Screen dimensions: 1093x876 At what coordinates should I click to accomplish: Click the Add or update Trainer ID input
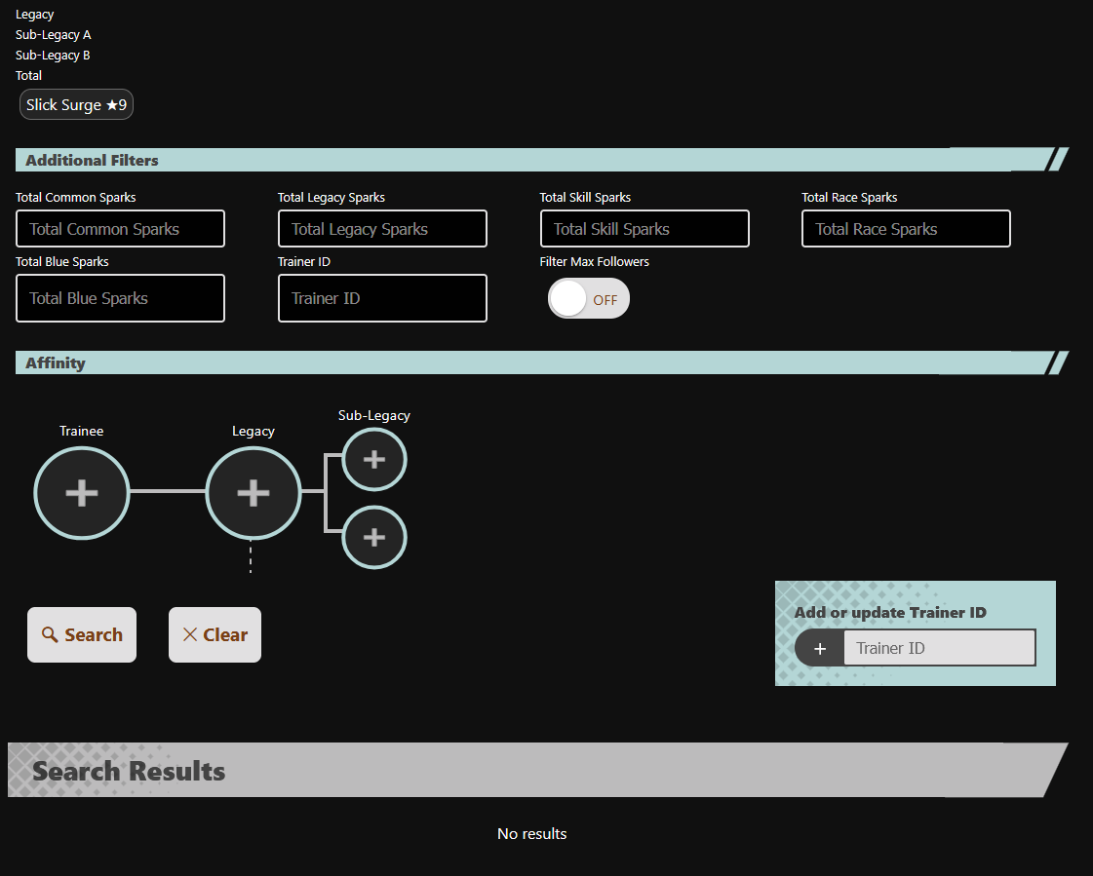click(939, 648)
